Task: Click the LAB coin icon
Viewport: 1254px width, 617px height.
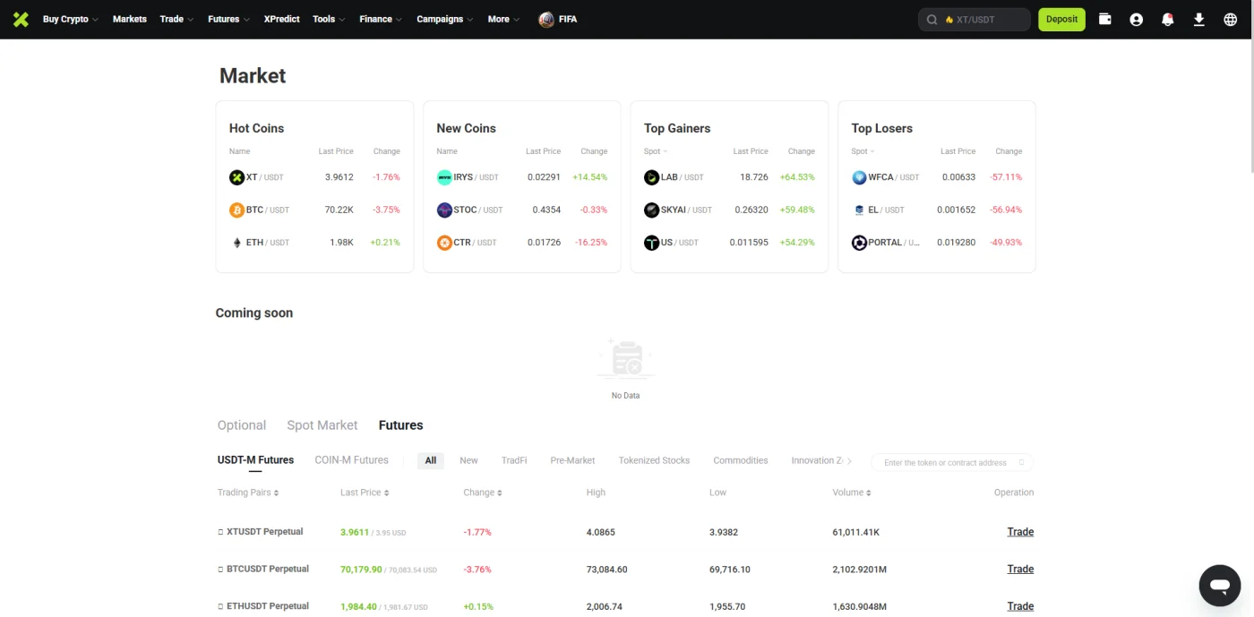Action: tap(651, 177)
